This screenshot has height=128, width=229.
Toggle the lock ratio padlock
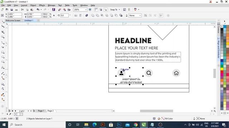pyautogui.click(x=54, y=15)
